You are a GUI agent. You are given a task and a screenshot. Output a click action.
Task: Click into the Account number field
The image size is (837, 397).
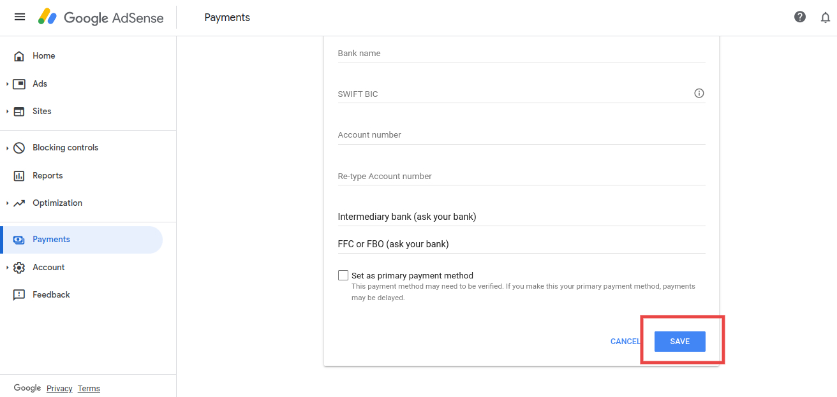[521, 135]
